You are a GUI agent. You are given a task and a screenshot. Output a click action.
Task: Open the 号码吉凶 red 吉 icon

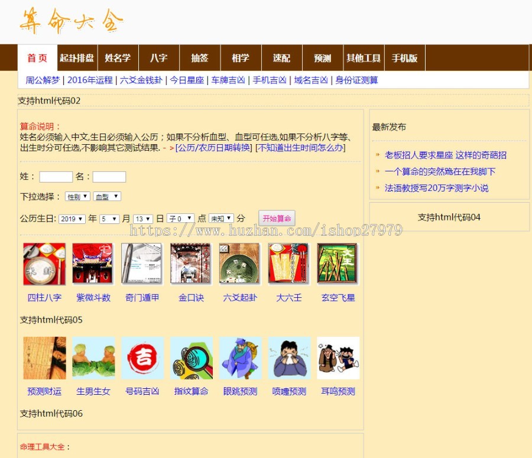point(142,358)
